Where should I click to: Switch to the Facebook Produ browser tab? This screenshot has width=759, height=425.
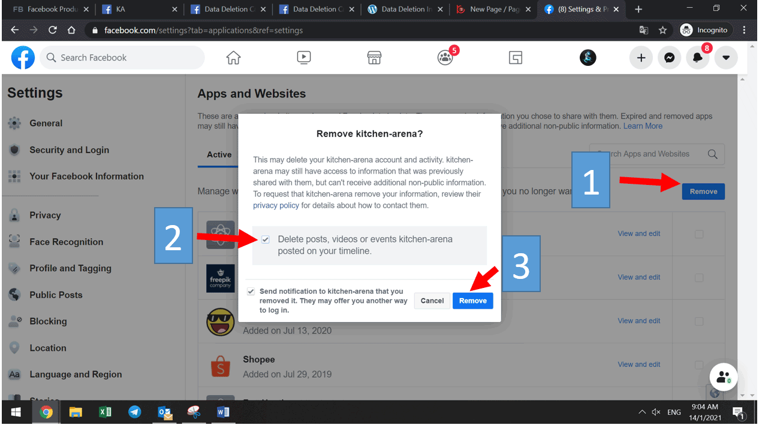[x=52, y=10]
